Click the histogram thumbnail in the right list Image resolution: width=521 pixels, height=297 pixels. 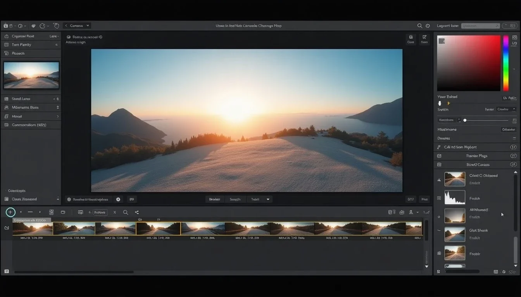[x=455, y=197]
